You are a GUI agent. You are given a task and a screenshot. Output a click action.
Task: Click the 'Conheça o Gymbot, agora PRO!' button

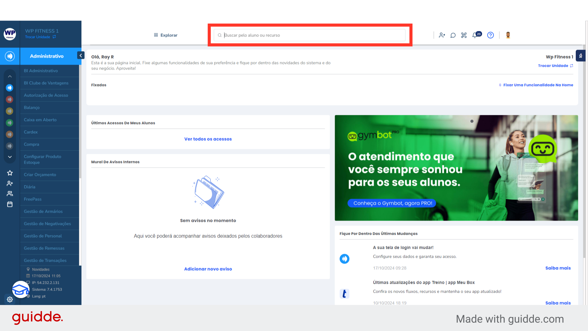tap(392, 203)
